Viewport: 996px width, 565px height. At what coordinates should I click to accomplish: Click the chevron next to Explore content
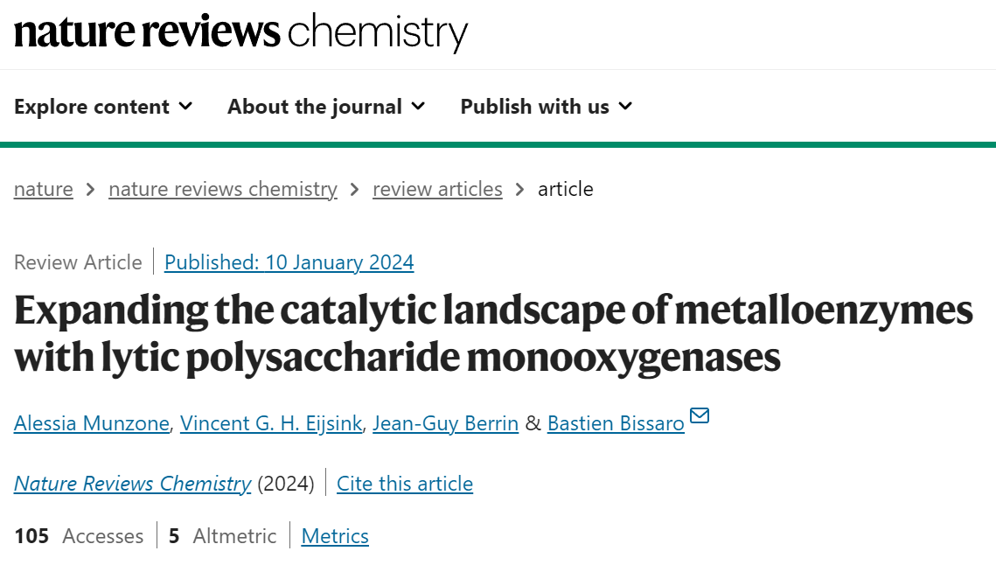(185, 106)
